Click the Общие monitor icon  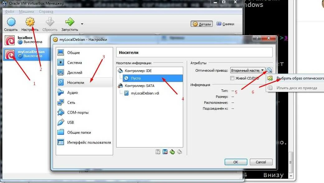(60, 52)
